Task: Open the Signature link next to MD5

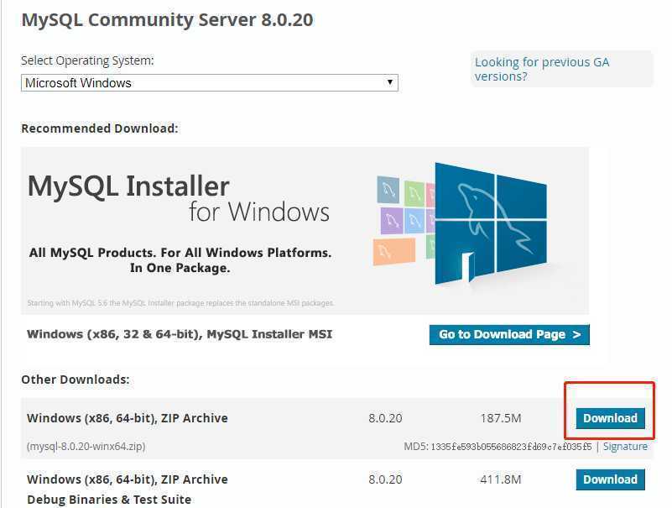Action: (x=625, y=447)
